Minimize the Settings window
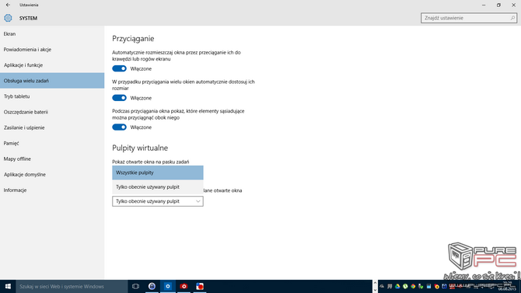This screenshot has width=521, height=293. [x=484, y=5]
